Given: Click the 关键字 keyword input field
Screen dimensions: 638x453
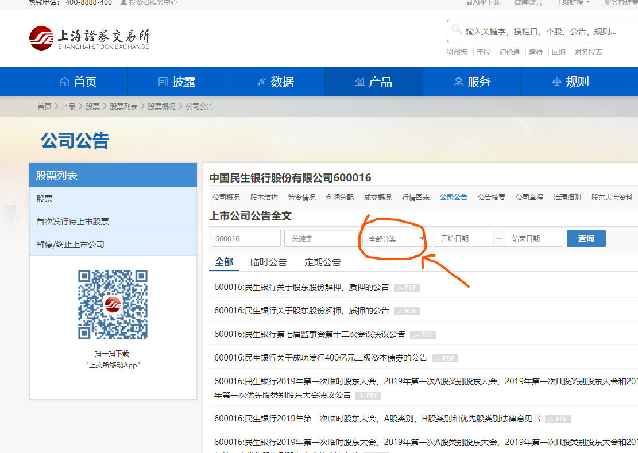Looking at the screenshot, I should 322,239.
